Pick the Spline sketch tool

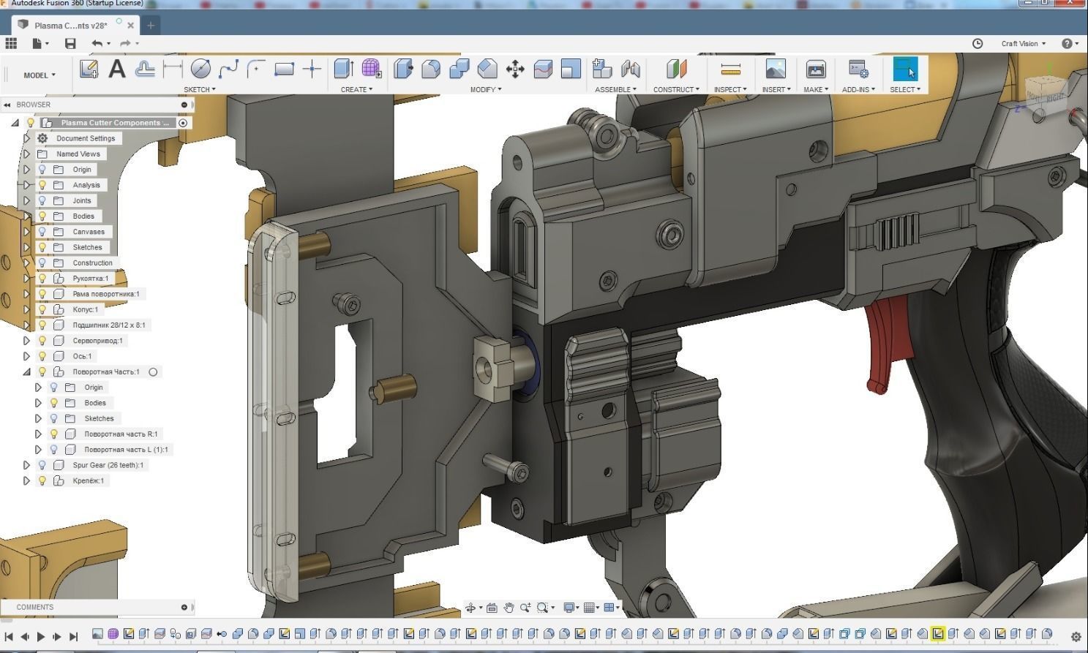click(228, 69)
